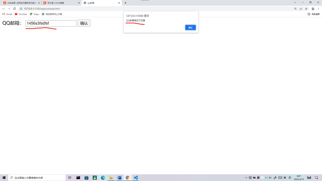Launch Microsoft Edge from taskbar
Screen dimensions: 322x181
[103, 178]
